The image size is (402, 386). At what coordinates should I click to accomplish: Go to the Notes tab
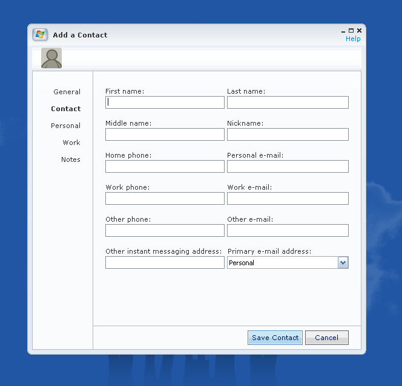click(70, 159)
